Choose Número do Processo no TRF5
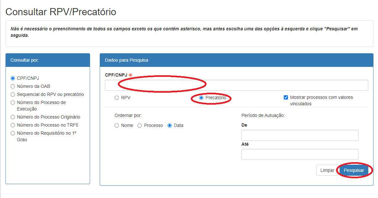The image size is (378, 198). pos(13,125)
